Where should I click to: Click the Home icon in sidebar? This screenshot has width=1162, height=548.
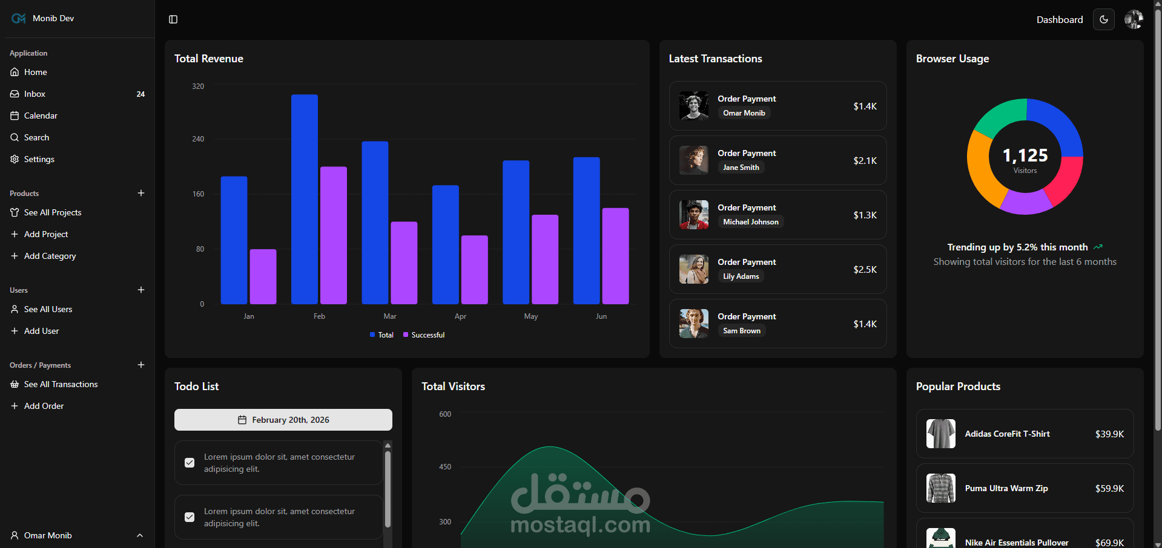[x=15, y=72]
